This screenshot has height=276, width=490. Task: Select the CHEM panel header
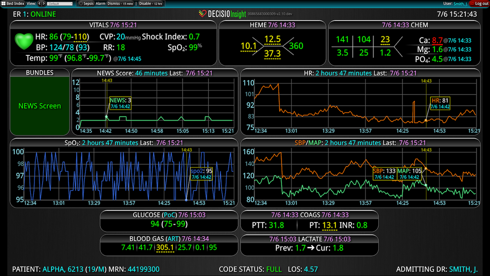point(405,25)
